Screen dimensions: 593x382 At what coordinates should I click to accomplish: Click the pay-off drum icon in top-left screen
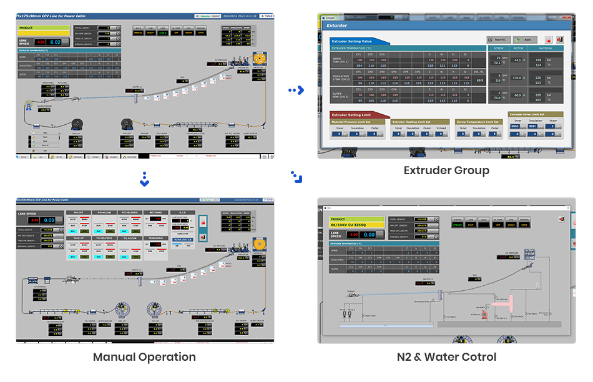(127, 124)
